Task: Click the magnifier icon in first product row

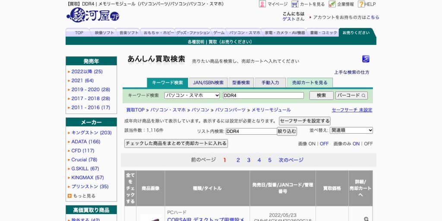Action: tap(366, 219)
